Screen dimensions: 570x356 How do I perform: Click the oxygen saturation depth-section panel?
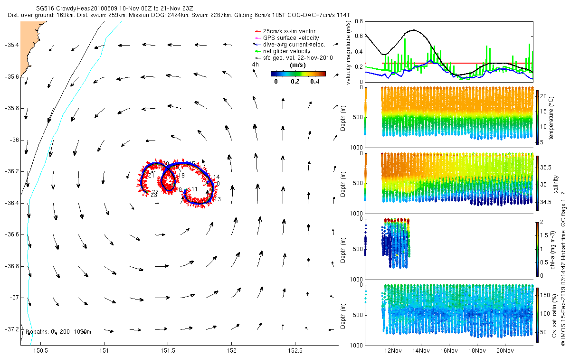[x=449, y=314]
